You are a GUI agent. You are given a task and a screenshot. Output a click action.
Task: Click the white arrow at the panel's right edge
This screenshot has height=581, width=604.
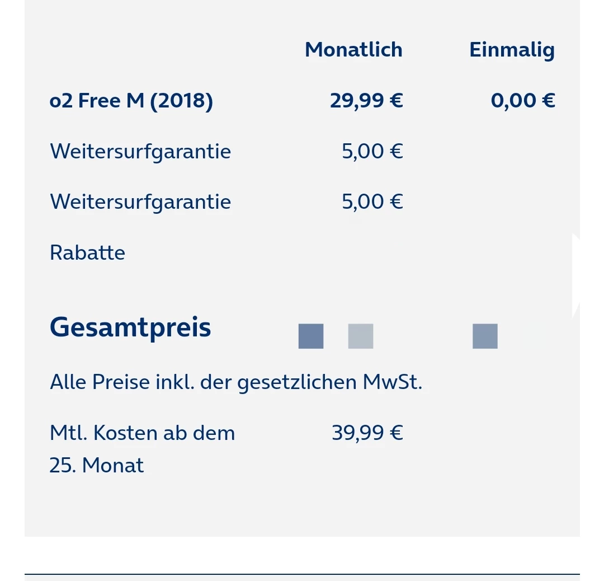click(x=576, y=275)
